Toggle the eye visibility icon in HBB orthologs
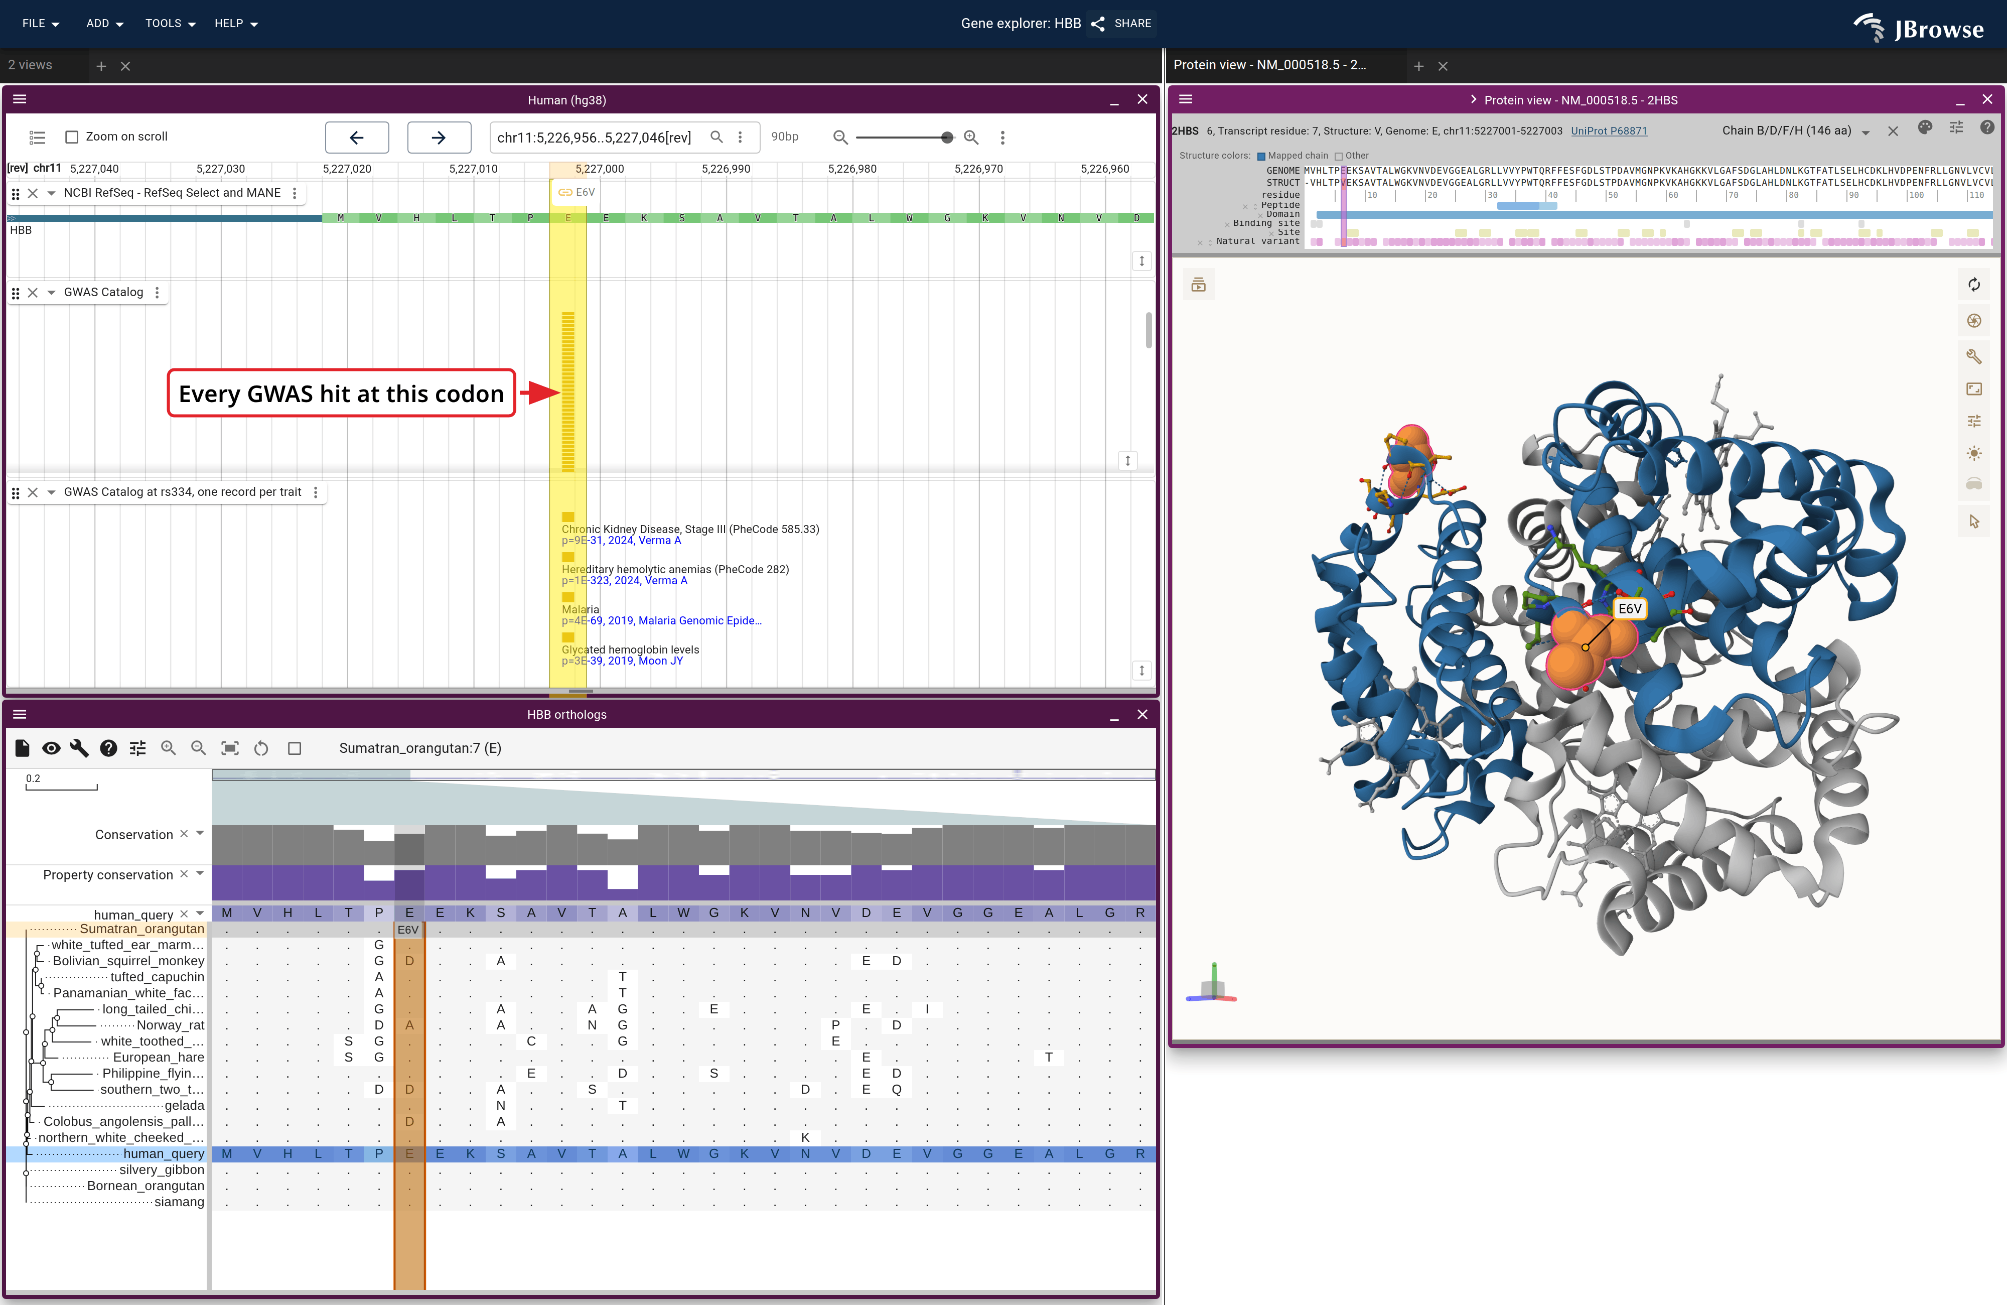 tap(52, 748)
